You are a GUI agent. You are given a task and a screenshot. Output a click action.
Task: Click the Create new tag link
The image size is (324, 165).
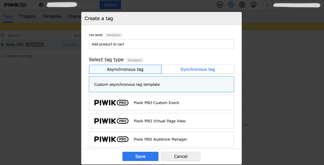[17, 56]
